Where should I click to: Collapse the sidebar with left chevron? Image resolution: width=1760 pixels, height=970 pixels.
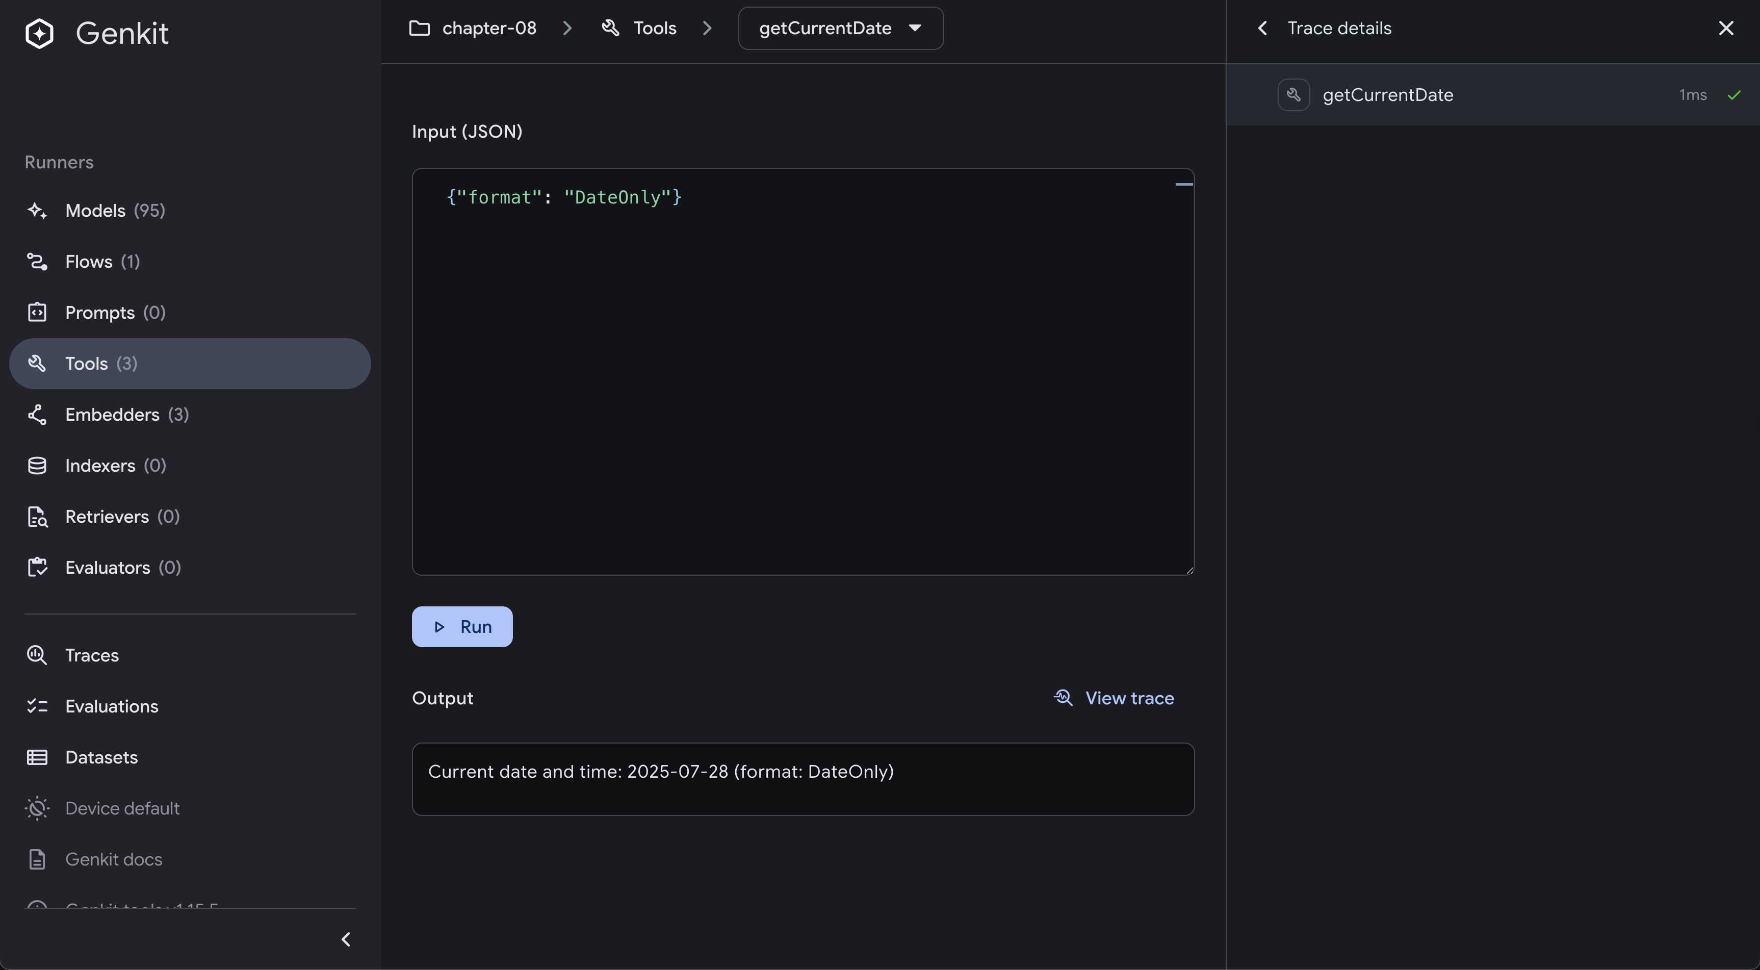pos(346,939)
